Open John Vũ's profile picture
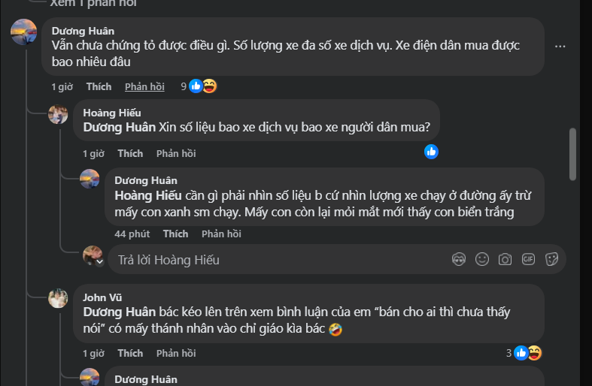The height and width of the screenshot is (386, 592). [58, 298]
